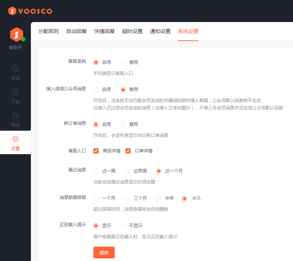Viewport: 293px width, 261px height.
Task: Click the 消息数据保留 field label
Action: coord(73,197)
